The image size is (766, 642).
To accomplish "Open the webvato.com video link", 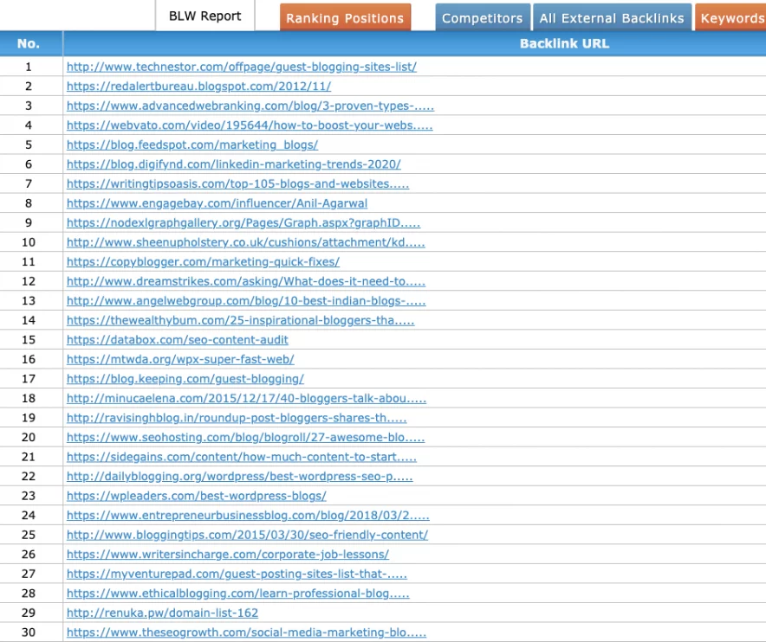I will point(250,125).
